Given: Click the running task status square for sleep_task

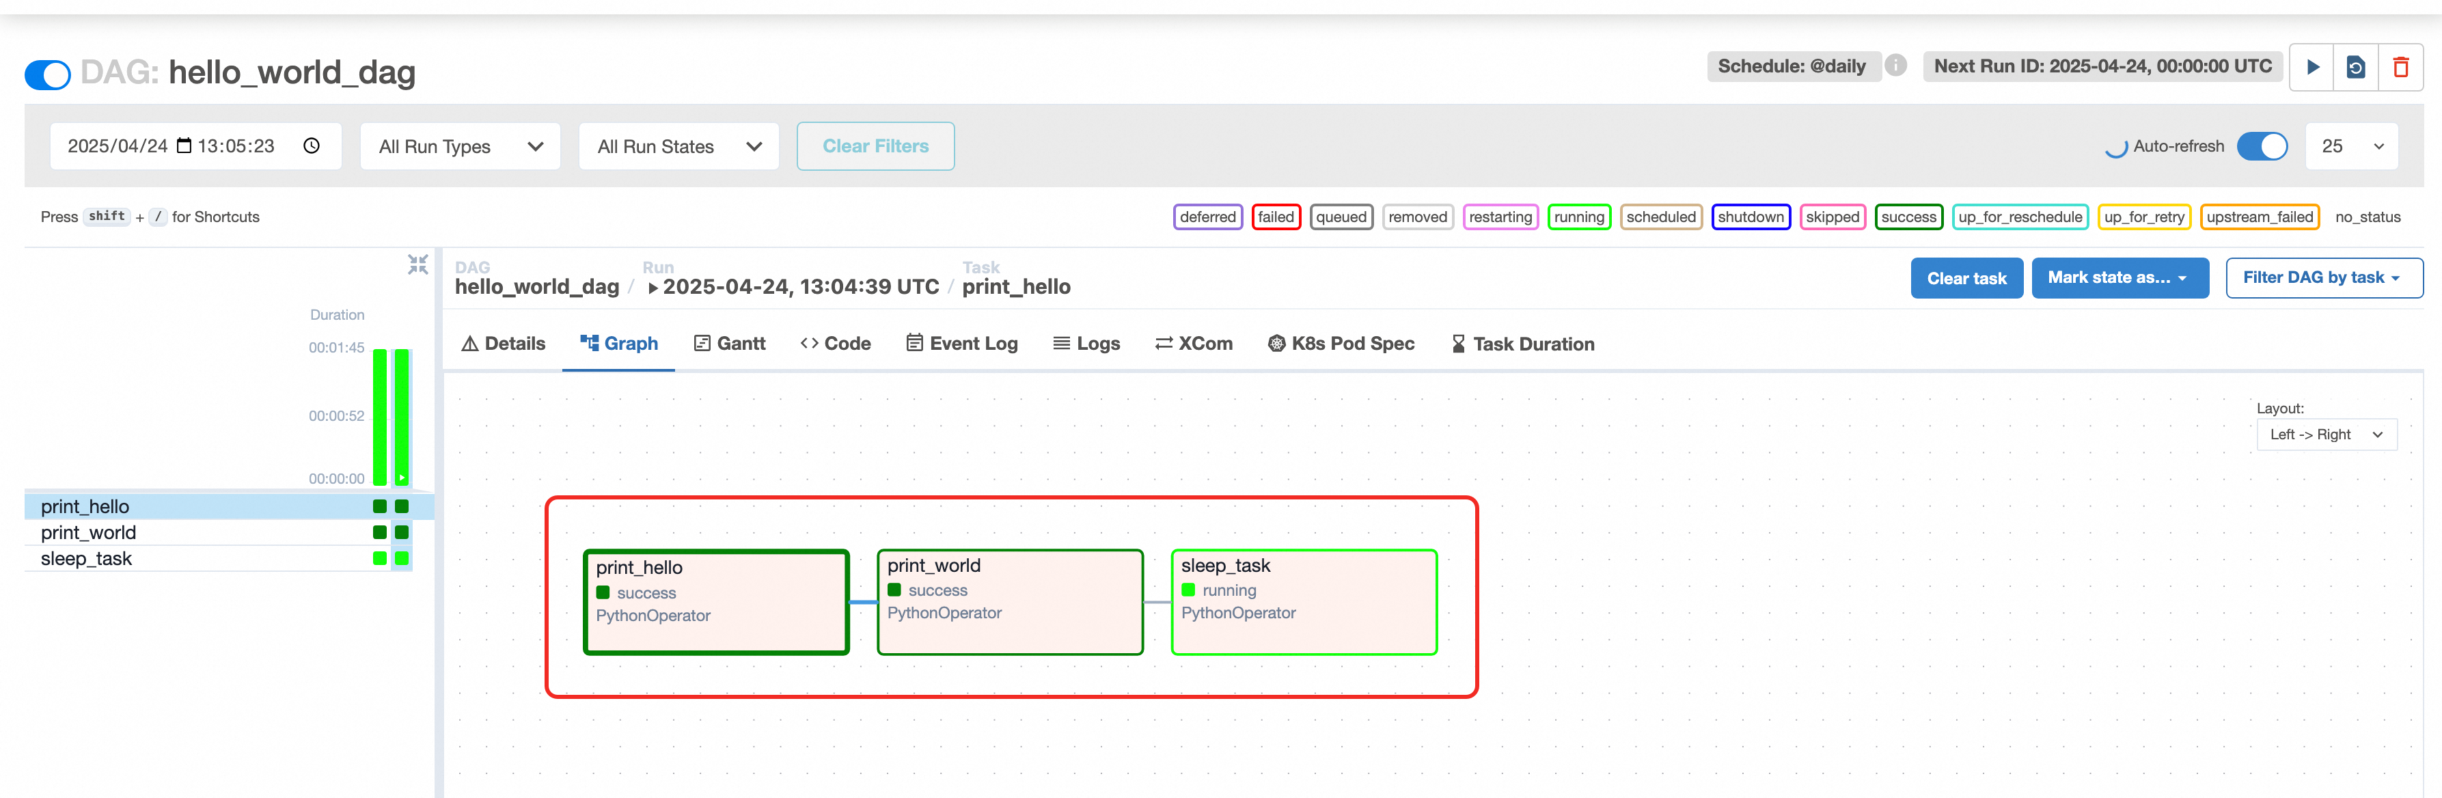Looking at the screenshot, I should pos(402,558).
